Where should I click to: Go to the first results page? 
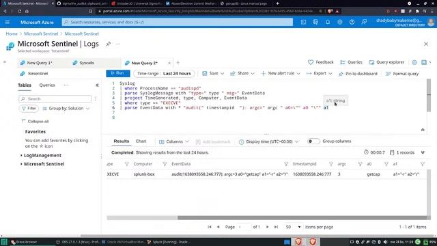coord(210,227)
